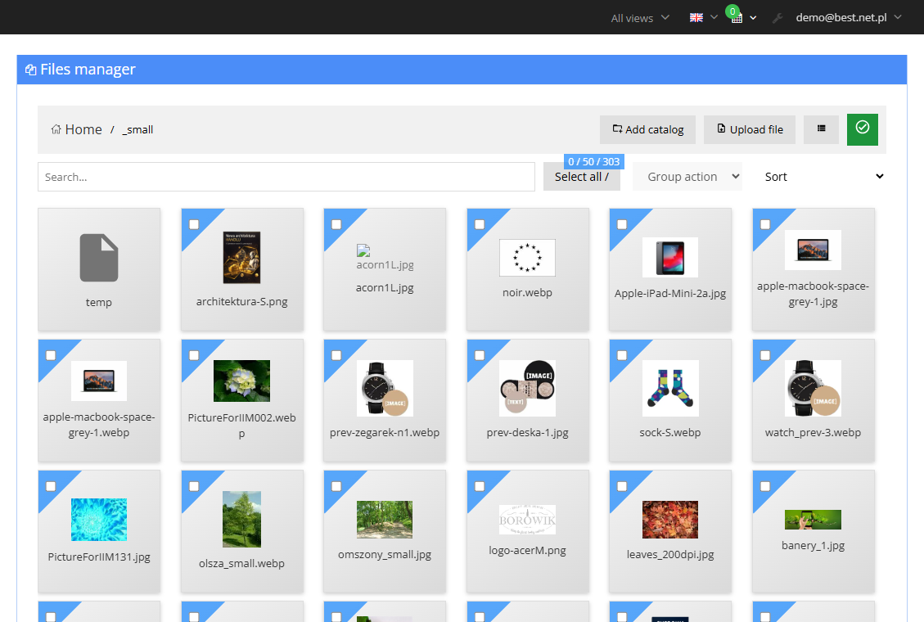
Task: Tick the architektura-S.png checkbox
Action: coord(194,224)
